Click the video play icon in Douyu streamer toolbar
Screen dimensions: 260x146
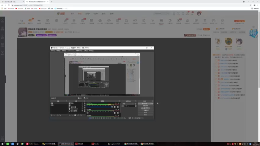click(x=178, y=20)
